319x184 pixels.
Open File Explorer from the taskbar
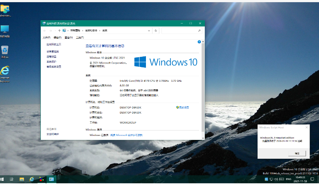[x=22, y=179]
